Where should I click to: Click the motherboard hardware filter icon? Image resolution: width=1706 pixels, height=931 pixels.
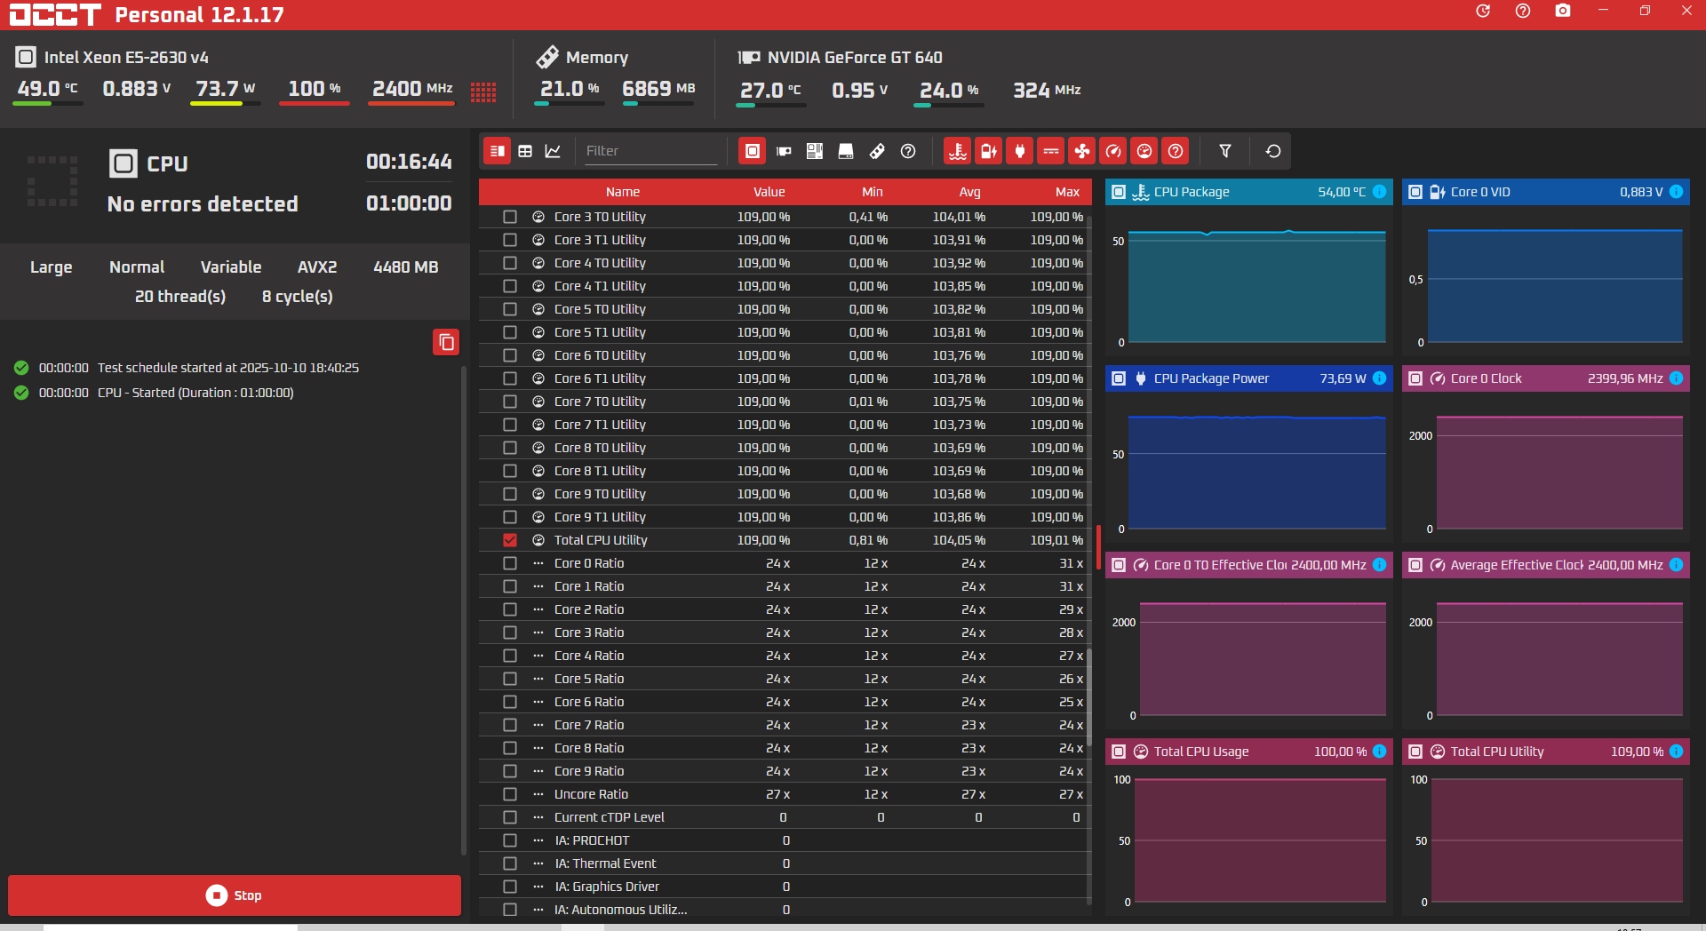[815, 151]
